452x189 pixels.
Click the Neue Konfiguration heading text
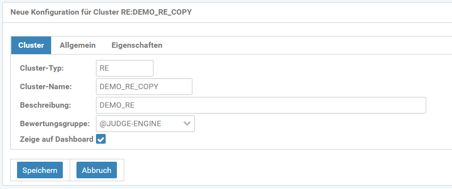point(101,12)
